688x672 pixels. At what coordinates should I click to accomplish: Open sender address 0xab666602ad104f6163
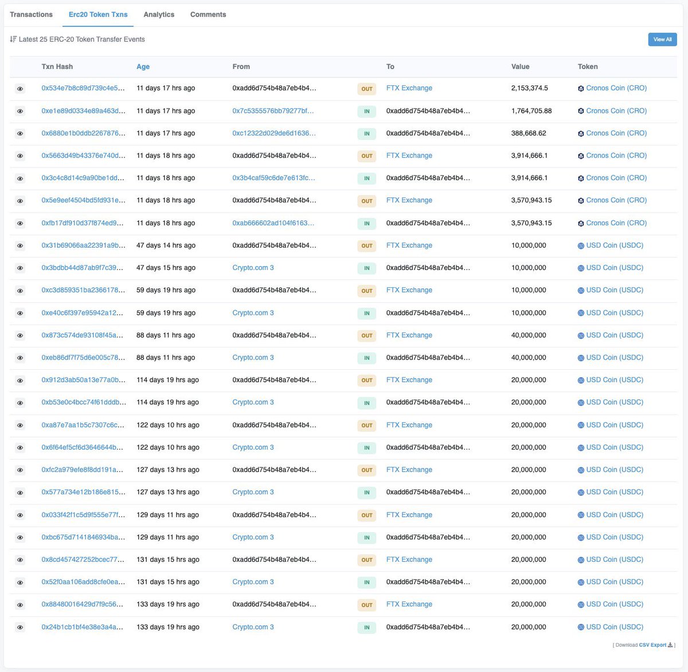tap(273, 223)
